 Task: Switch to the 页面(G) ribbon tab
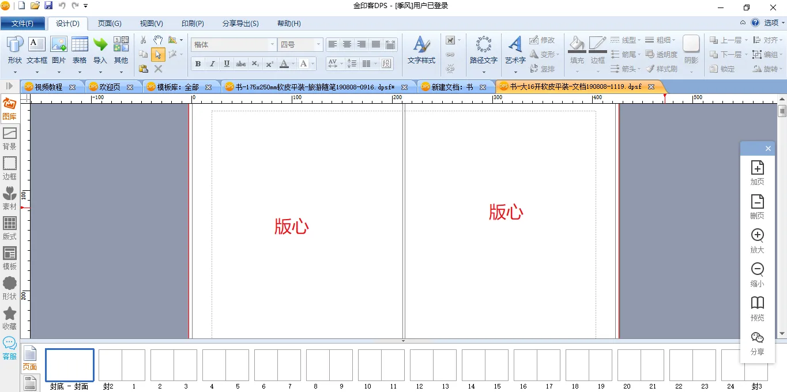[x=110, y=24]
